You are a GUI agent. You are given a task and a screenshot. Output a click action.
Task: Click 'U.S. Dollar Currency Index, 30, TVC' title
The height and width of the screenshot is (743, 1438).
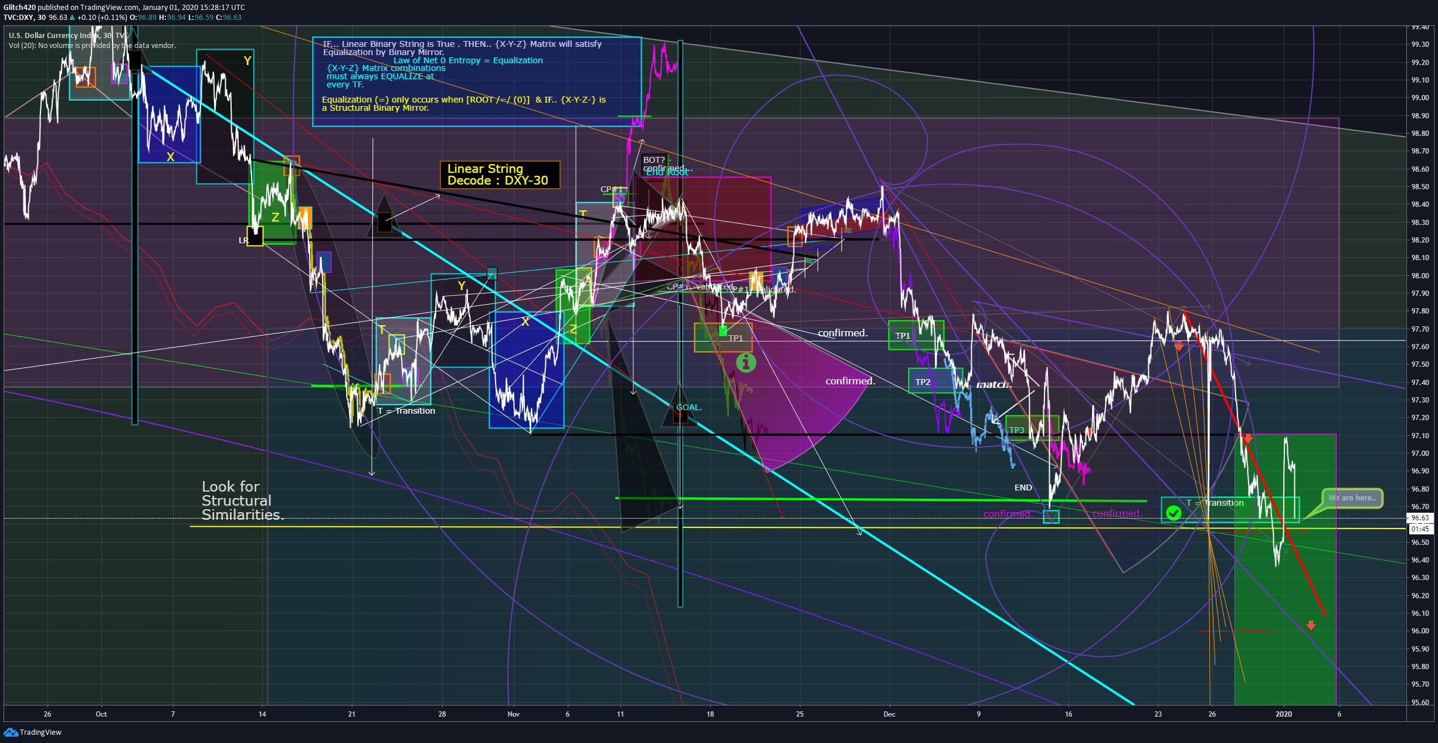click(x=69, y=35)
